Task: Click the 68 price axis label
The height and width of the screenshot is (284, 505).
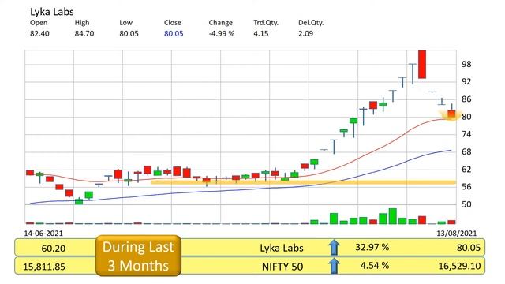Action: click(x=466, y=151)
